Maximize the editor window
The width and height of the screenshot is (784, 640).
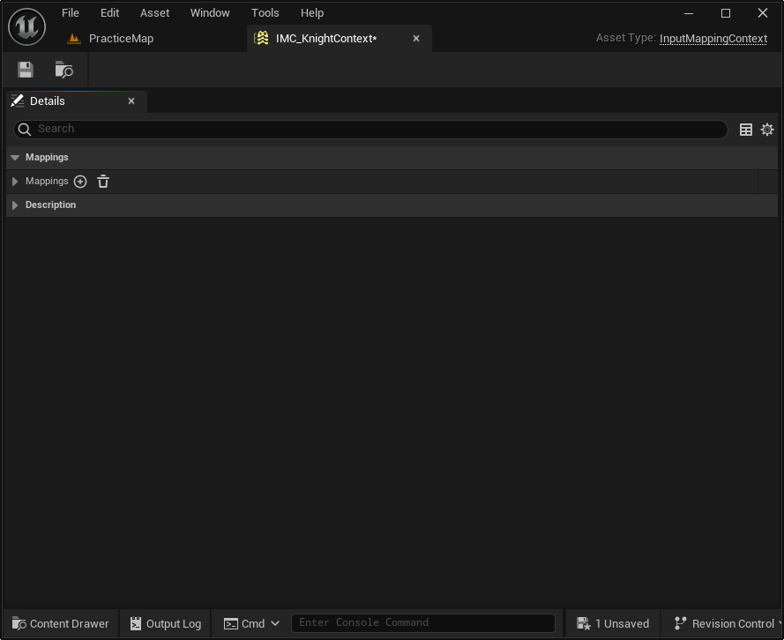pos(726,13)
